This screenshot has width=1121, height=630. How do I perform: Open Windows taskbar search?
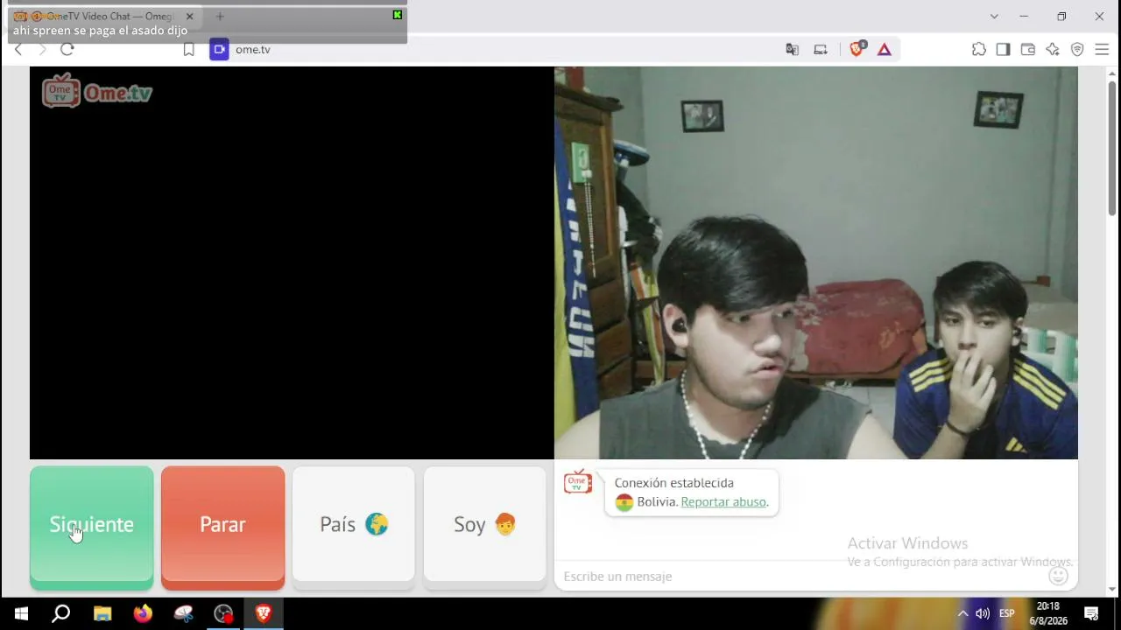tap(61, 613)
